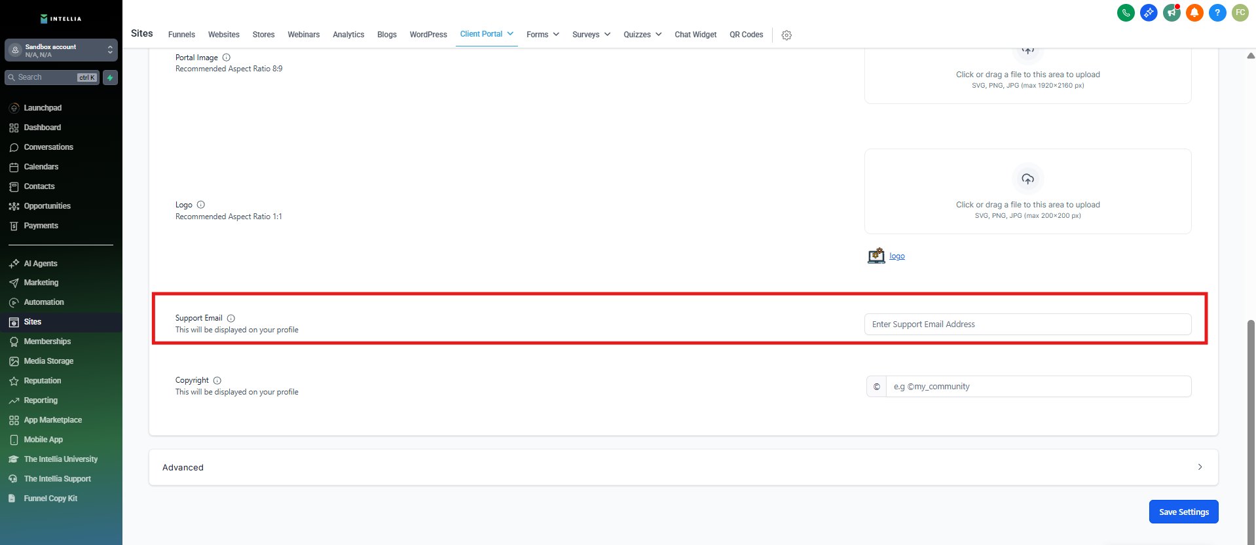Click the Intellia logo in the sidebar

pos(61,18)
